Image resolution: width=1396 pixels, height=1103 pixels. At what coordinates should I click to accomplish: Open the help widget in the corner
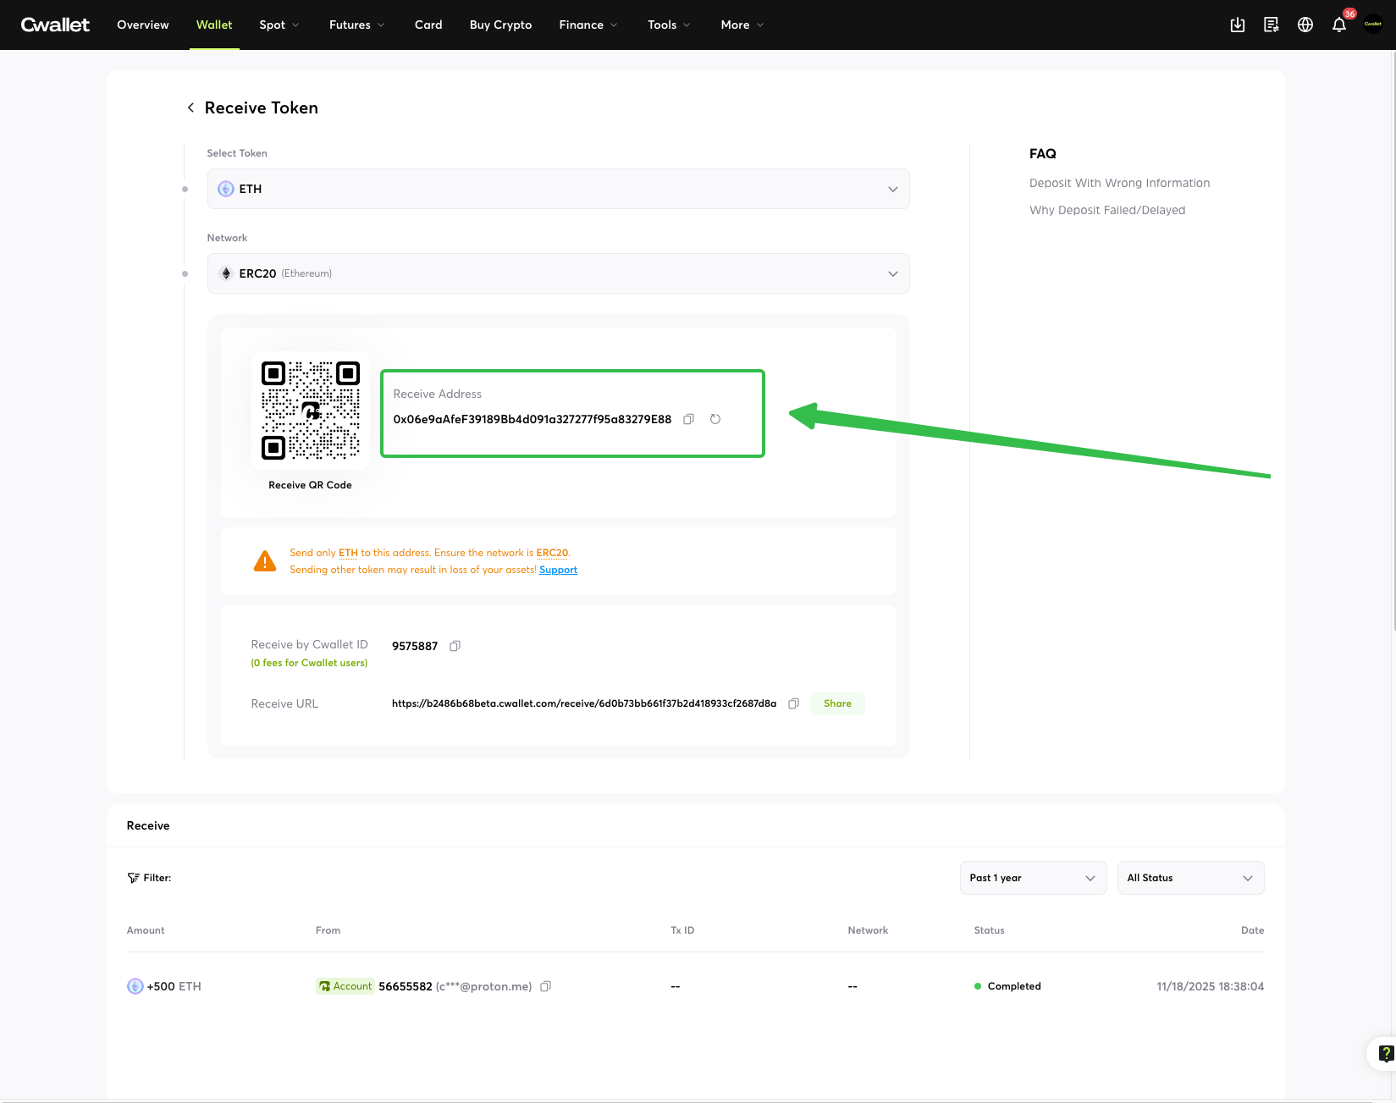click(x=1385, y=1053)
